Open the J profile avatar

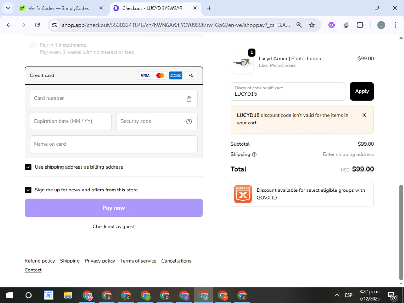[x=381, y=25]
